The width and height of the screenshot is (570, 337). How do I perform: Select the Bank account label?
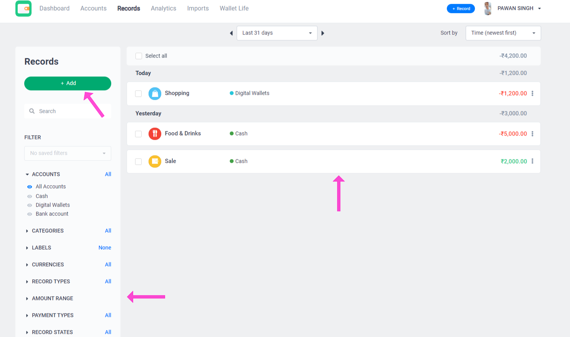pos(52,214)
